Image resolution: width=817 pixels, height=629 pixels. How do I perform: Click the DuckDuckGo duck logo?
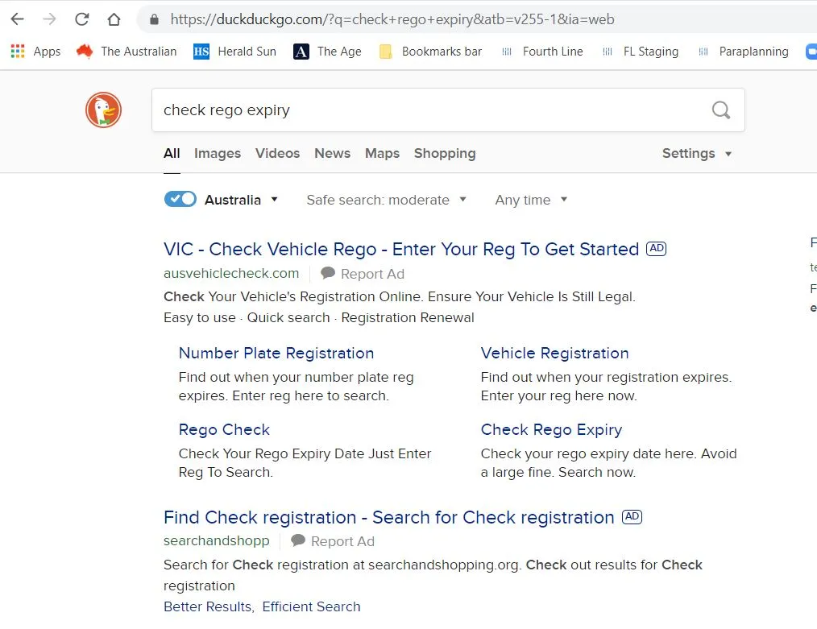pos(103,110)
